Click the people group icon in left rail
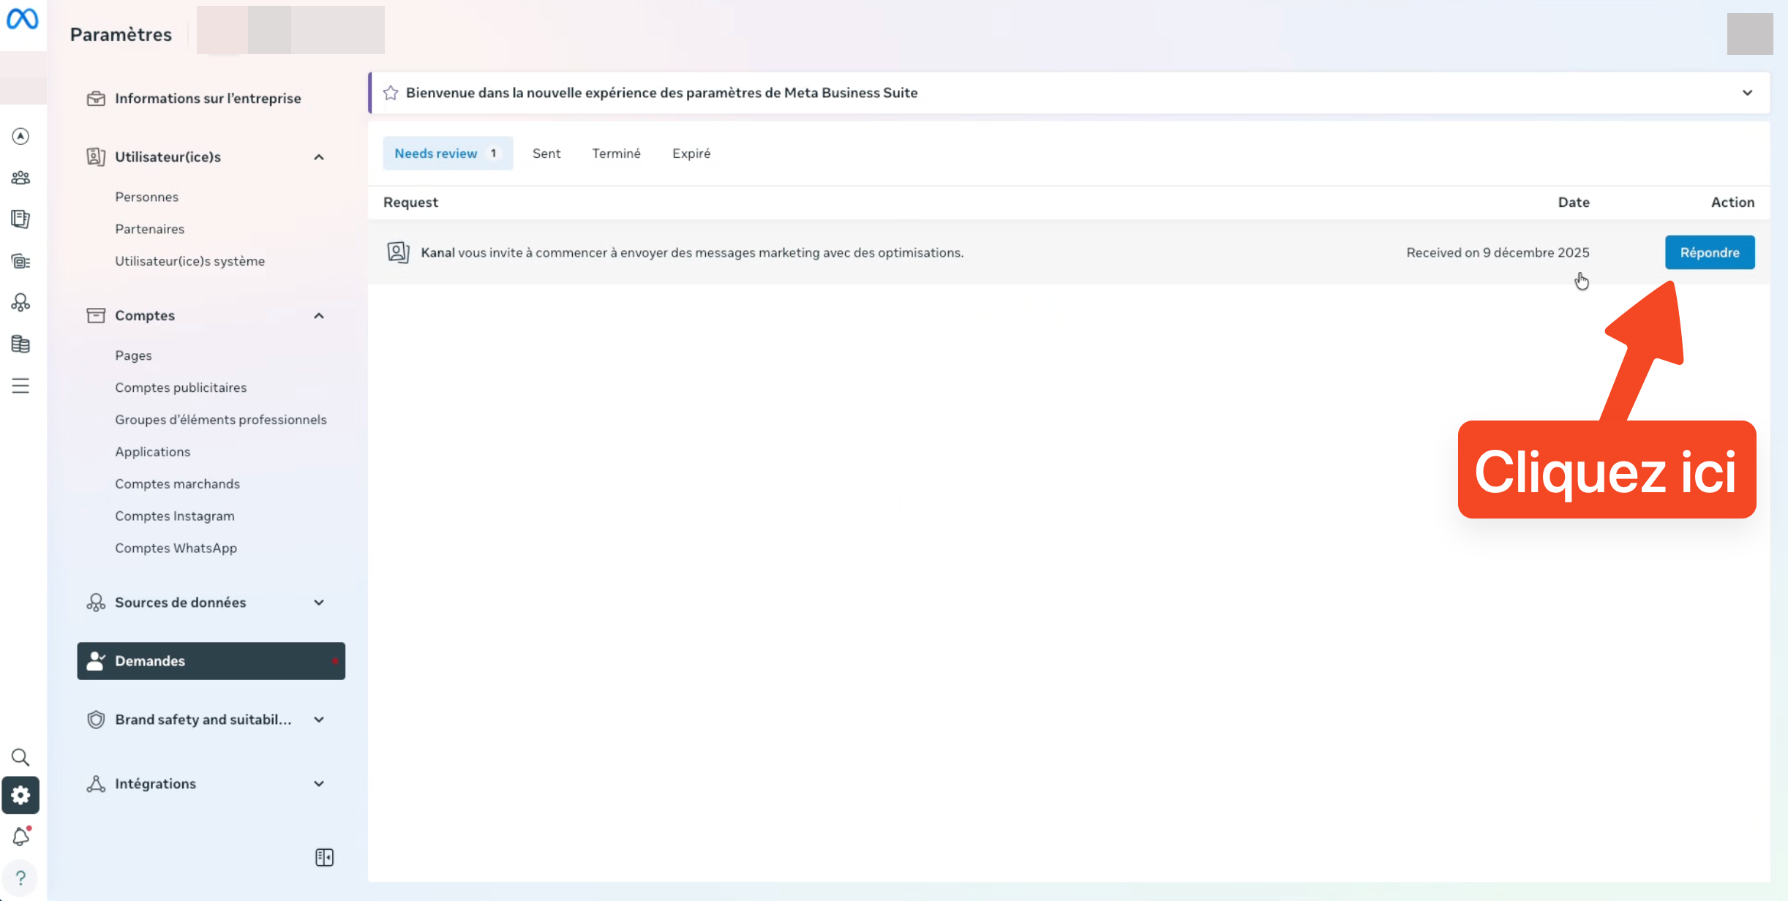Screen dimensions: 1788x901 point(20,178)
